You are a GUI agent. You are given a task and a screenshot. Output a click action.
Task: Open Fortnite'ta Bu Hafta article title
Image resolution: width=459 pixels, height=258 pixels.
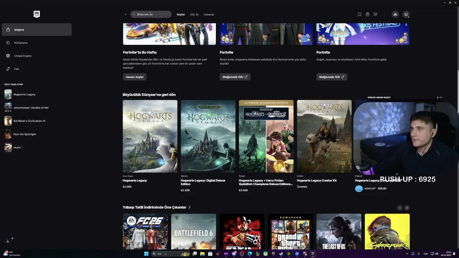[x=140, y=52]
